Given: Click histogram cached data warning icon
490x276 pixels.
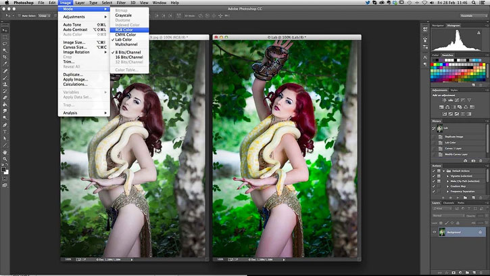Looking at the screenshot, I should pos(479,32).
